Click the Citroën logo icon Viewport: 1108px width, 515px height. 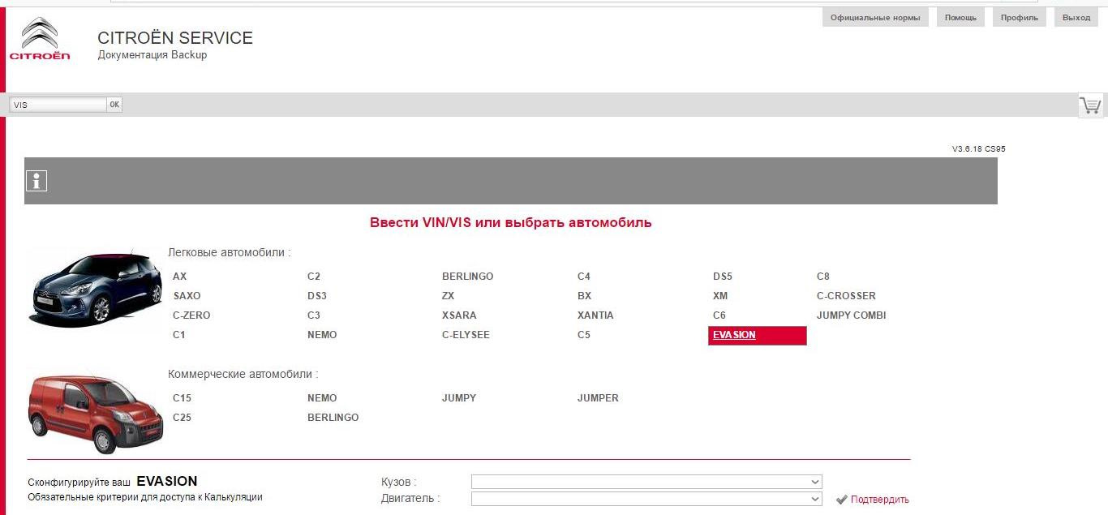pyautogui.click(x=40, y=39)
